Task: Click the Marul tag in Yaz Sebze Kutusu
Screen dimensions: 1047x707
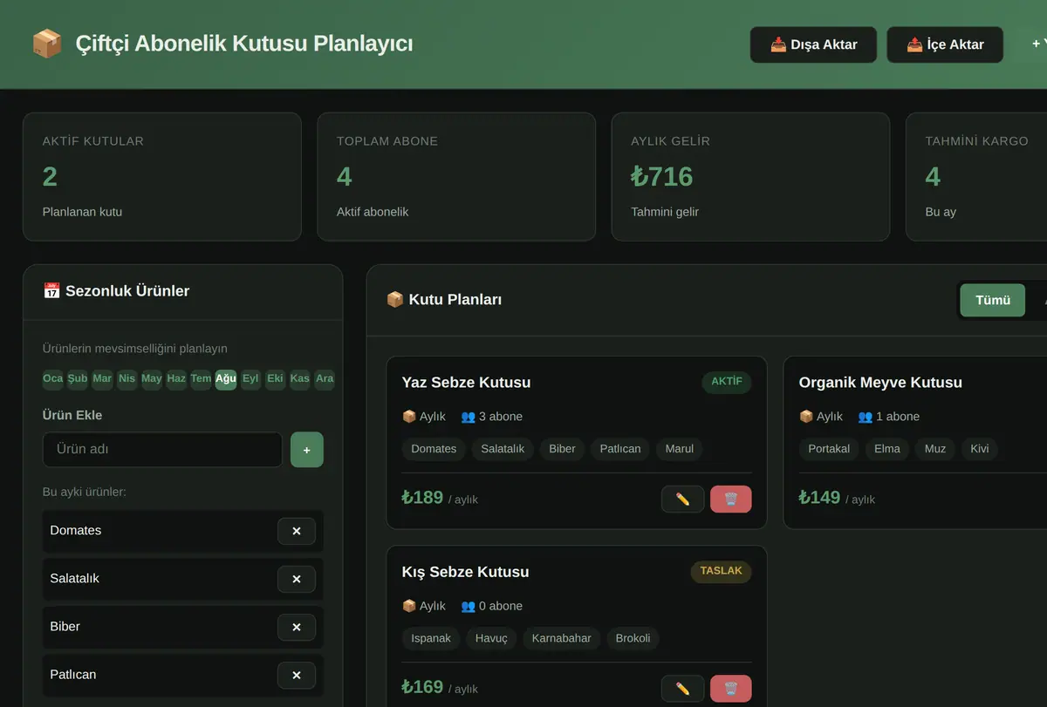Action: tap(680, 449)
